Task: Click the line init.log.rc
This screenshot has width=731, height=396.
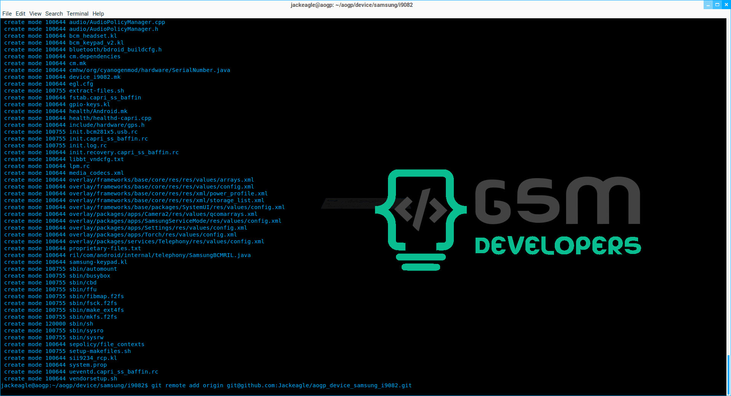Action: click(x=56, y=146)
